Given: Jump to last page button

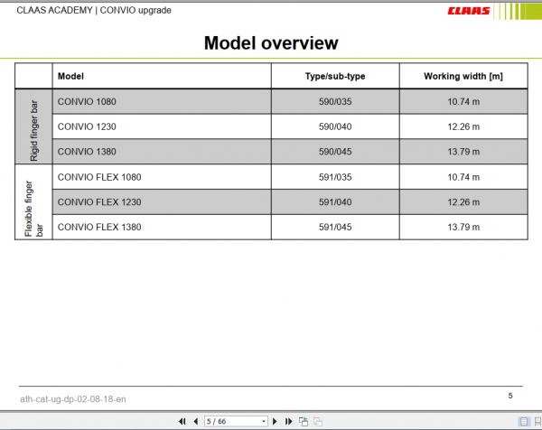Looking at the screenshot, I should pos(288,421).
